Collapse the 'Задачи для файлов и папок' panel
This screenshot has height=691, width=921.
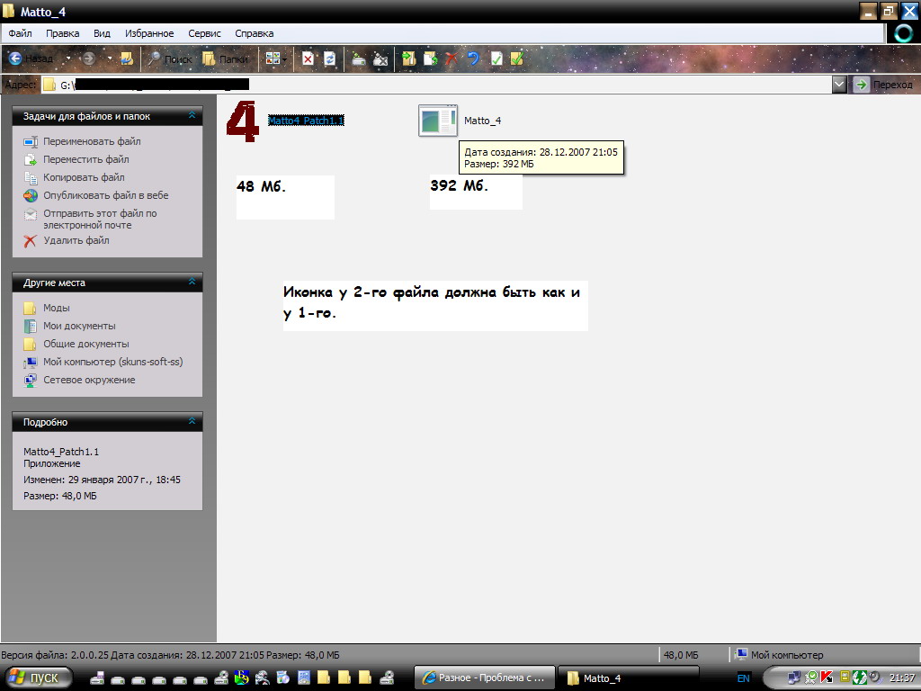coord(192,116)
